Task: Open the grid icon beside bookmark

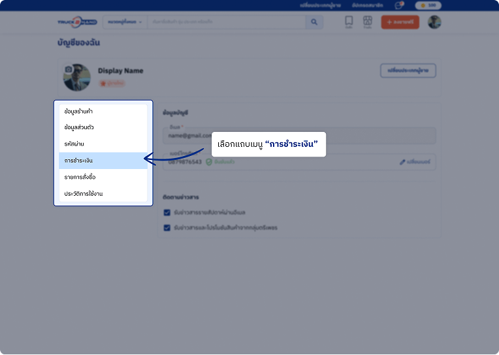Action: [x=368, y=21]
